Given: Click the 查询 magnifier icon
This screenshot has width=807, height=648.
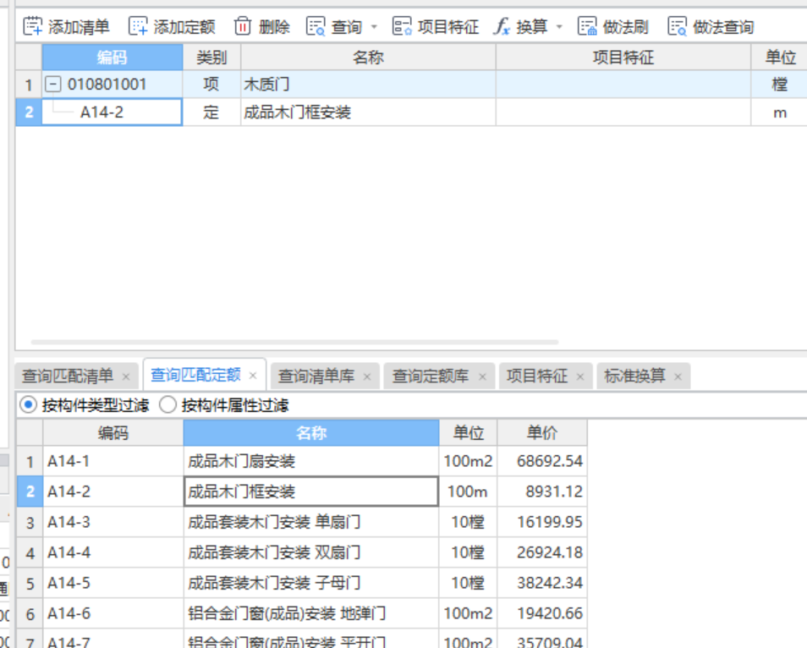Looking at the screenshot, I should 316,26.
